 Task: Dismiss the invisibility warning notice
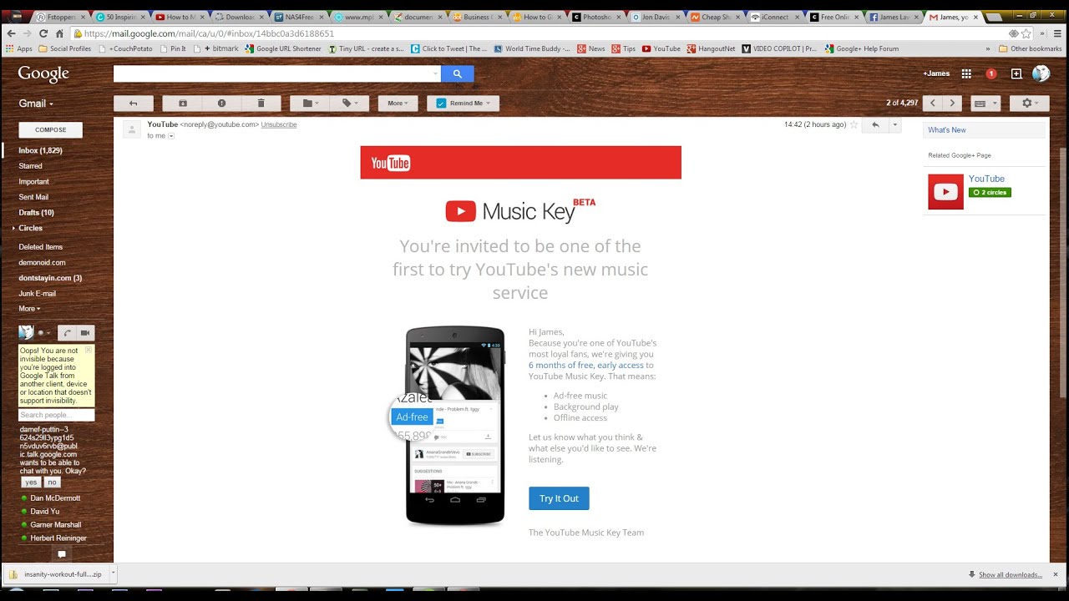click(x=89, y=350)
